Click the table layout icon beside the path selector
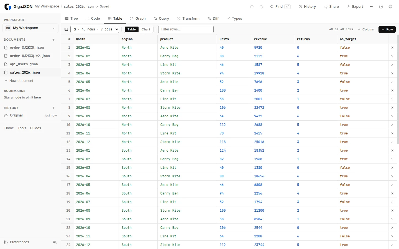This screenshot has width=399, height=249. (x=66, y=29)
